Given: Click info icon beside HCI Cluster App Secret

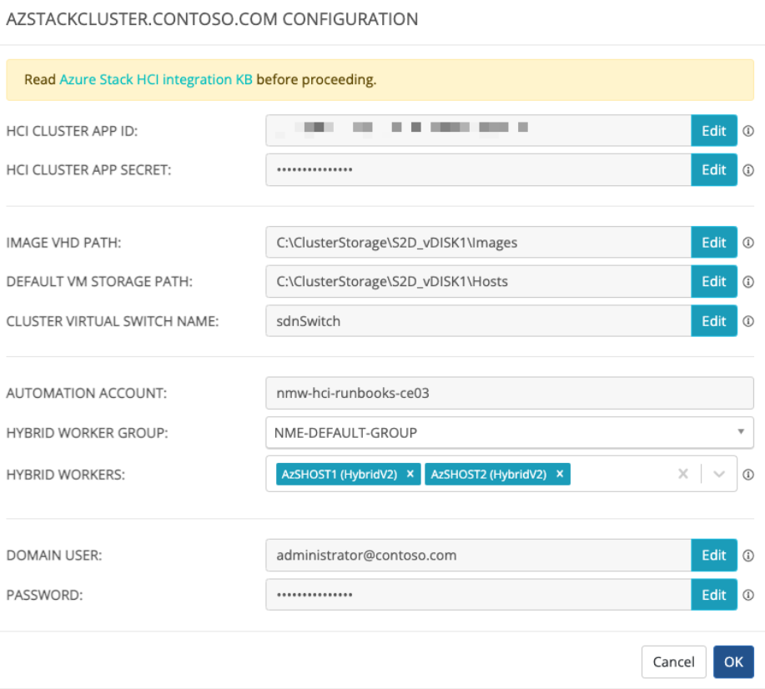Looking at the screenshot, I should [x=748, y=170].
